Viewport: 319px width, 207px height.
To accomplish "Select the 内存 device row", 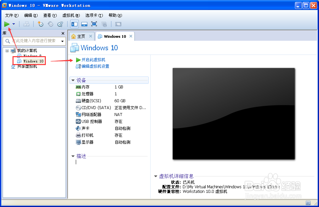I will coord(111,87).
